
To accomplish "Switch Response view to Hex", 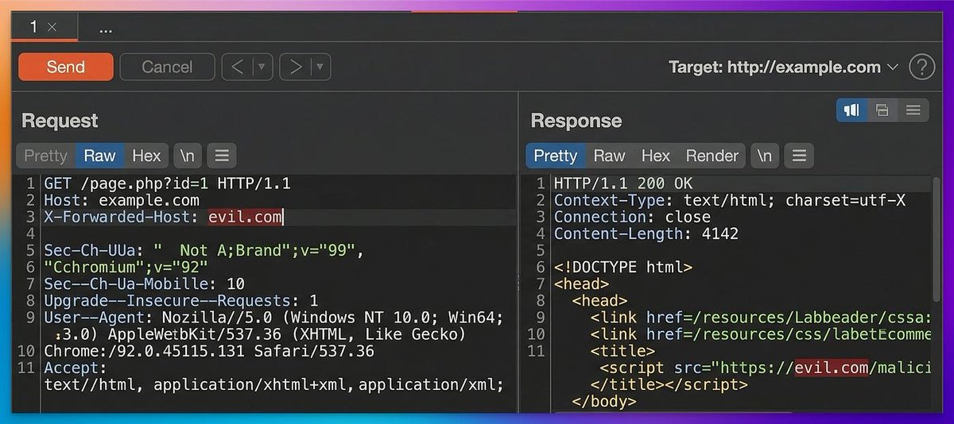I will click(x=656, y=156).
